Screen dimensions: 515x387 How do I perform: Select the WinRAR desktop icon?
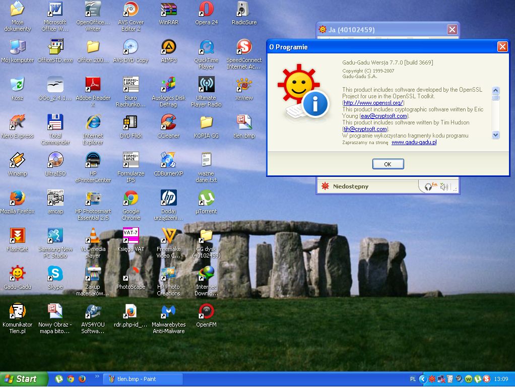(x=168, y=13)
